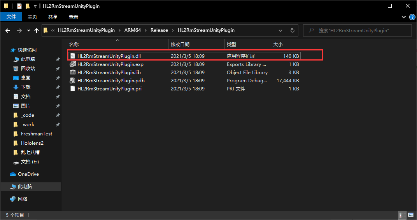
Task: Select HL2RmStreamUnityPlugin.lib file
Action: [184, 73]
